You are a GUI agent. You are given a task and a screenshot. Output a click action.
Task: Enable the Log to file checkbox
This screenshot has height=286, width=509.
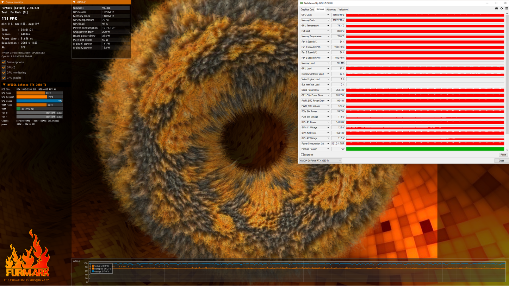302,155
